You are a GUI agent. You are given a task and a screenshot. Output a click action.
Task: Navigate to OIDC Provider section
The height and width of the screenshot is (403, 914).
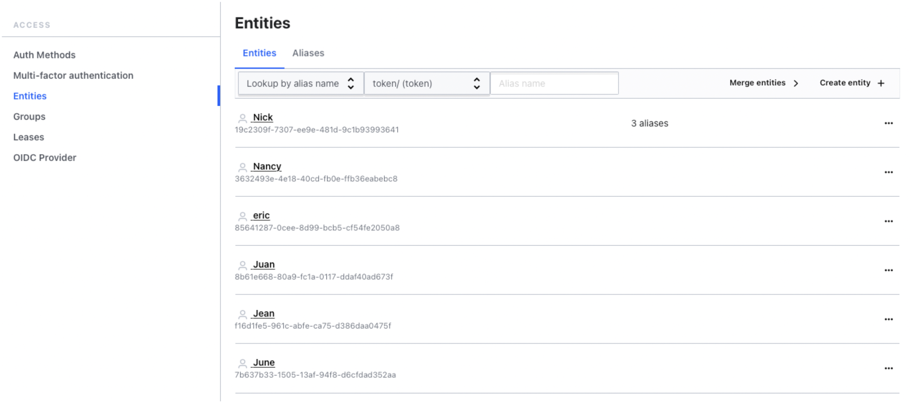[44, 158]
